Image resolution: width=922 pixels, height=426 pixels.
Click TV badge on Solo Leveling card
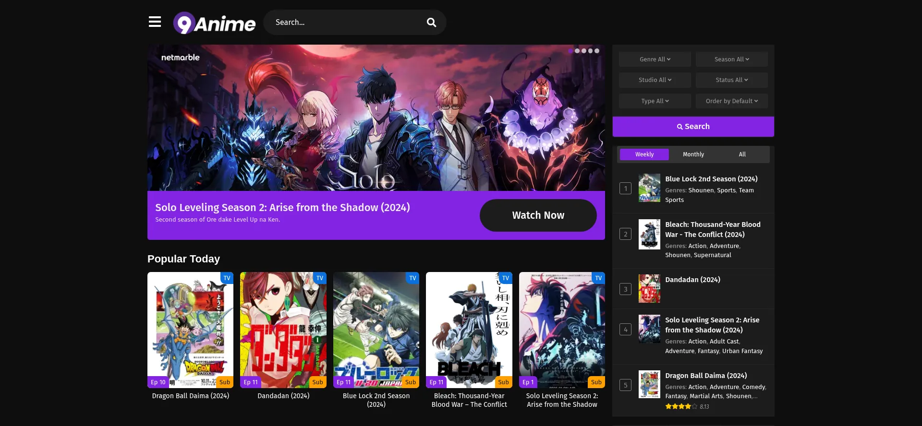(x=598, y=278)
